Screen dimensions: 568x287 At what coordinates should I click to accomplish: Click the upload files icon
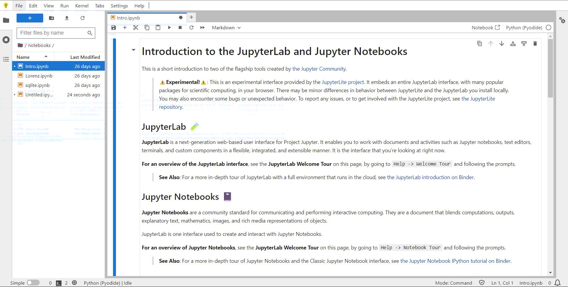[67, 18]
